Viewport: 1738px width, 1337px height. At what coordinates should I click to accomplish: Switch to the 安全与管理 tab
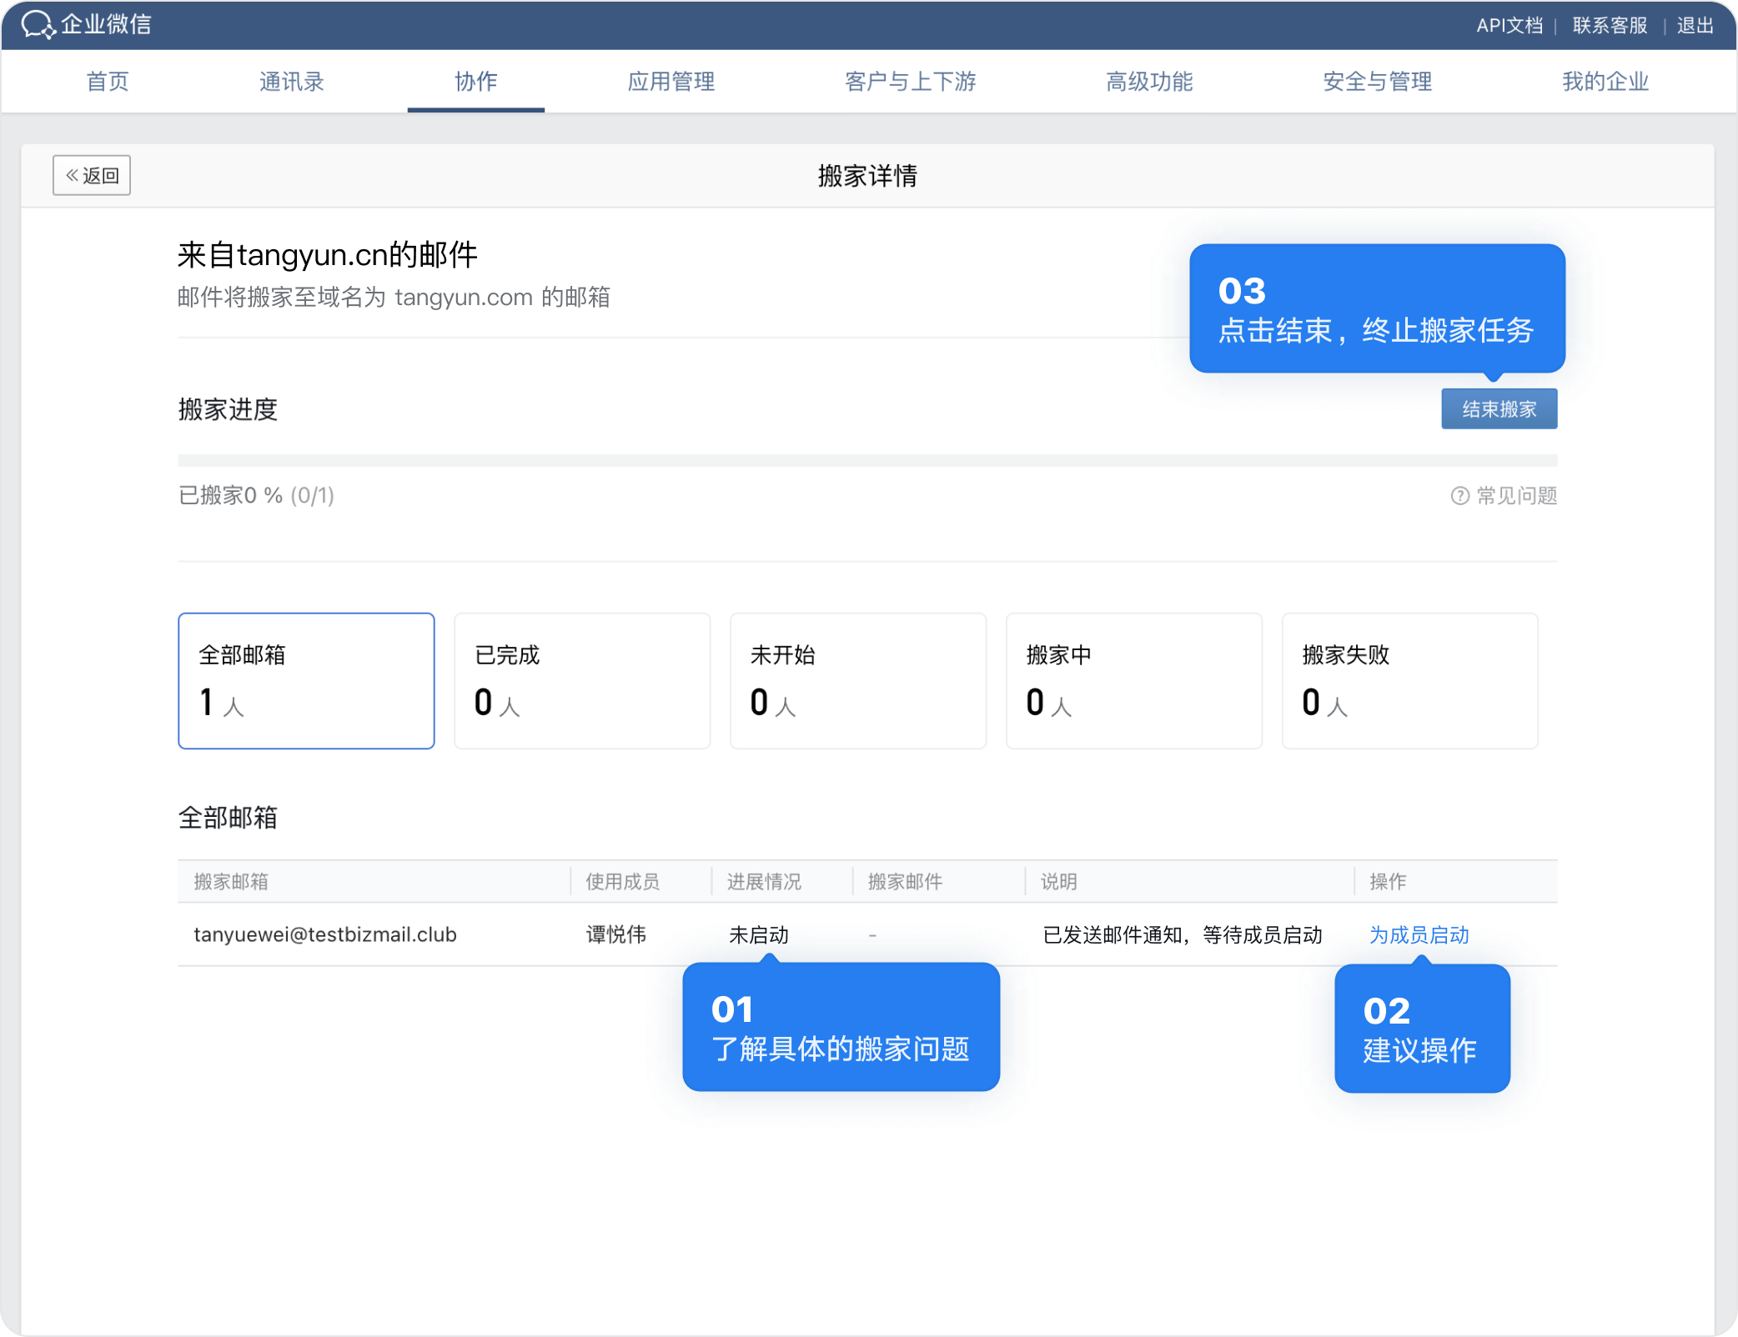click(x=1377, y=82)
